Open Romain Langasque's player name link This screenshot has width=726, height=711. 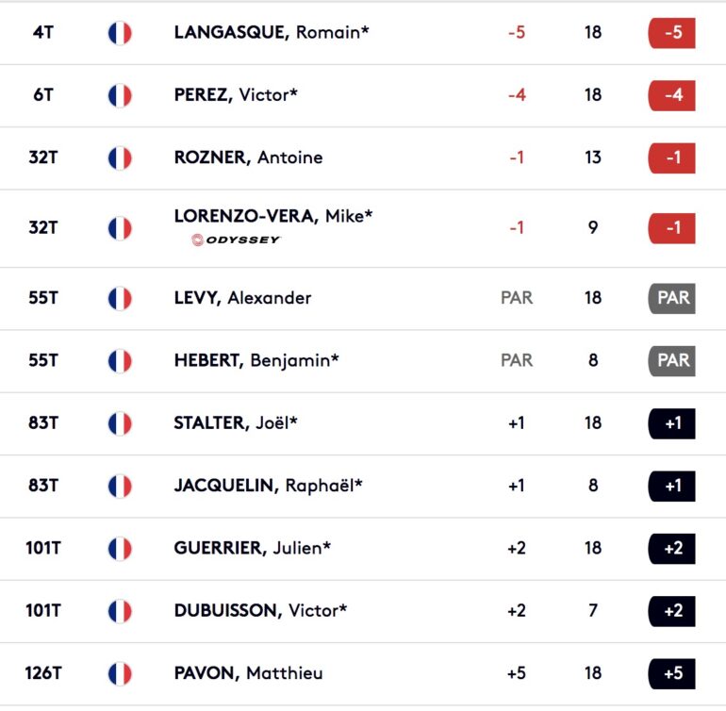(x=272, y=32)
